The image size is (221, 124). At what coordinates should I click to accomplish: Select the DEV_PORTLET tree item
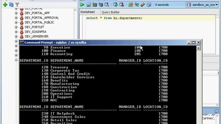pos(35,27)
